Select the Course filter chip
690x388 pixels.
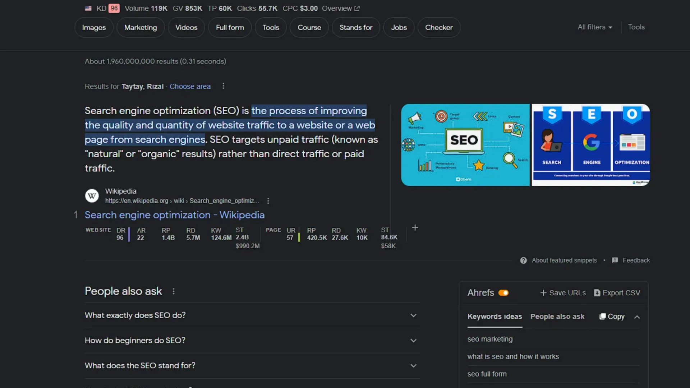pyautogui.click(x=309, y=28)
